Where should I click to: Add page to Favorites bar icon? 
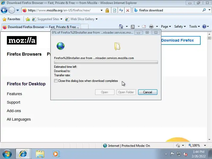pyautogui.click(x=28, y=19)
